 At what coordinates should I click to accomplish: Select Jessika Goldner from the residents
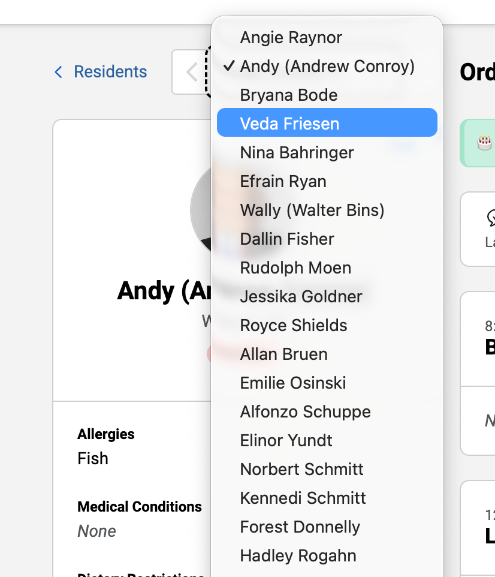tap(301, 296)
